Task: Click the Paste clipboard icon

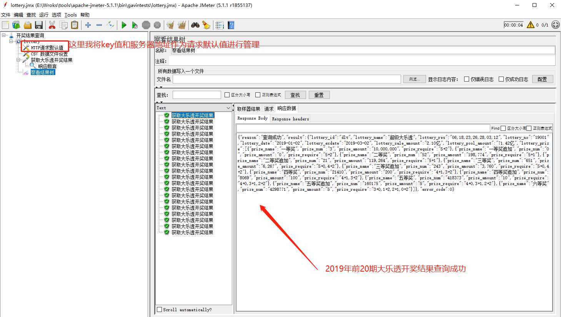Action: [75, 25]
